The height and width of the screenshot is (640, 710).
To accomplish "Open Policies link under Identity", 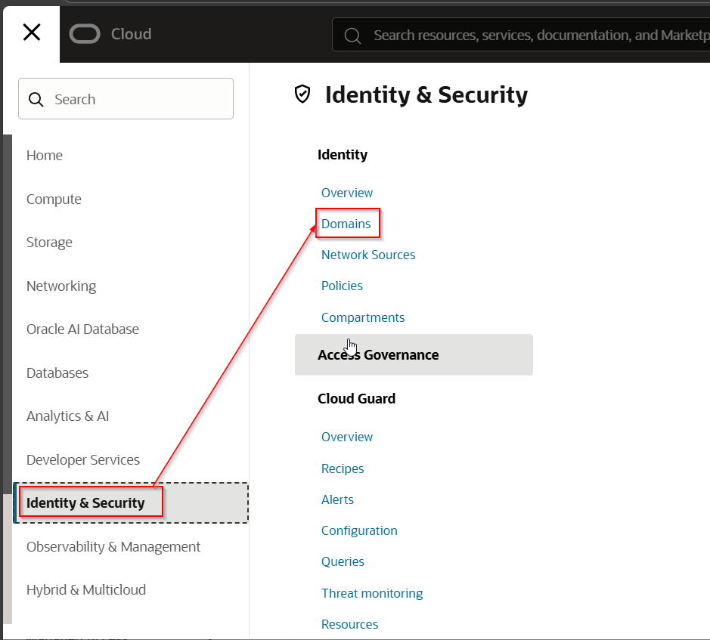I will 342,286.
